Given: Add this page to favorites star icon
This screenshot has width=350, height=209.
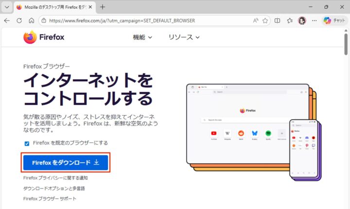Looking at the screenshot, I should point(265,21).
